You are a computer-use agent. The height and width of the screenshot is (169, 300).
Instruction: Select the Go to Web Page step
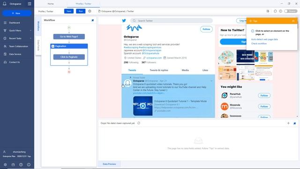69,37
